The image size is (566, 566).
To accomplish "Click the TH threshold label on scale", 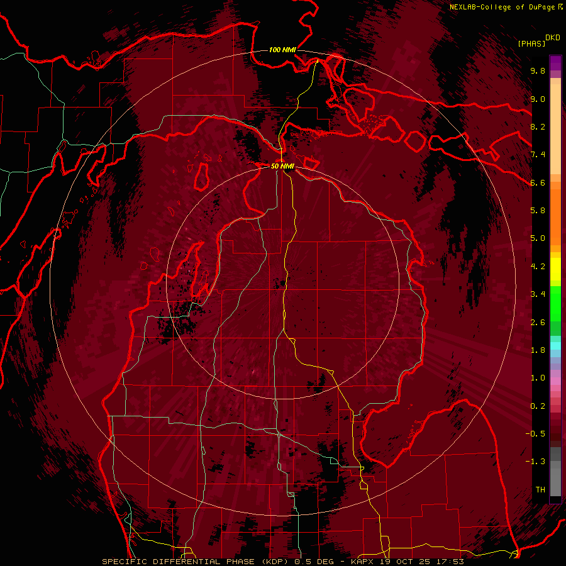I will [x=540, y=490].
